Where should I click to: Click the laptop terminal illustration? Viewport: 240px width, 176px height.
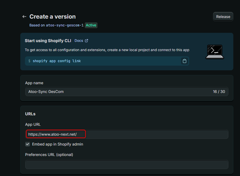215,52
